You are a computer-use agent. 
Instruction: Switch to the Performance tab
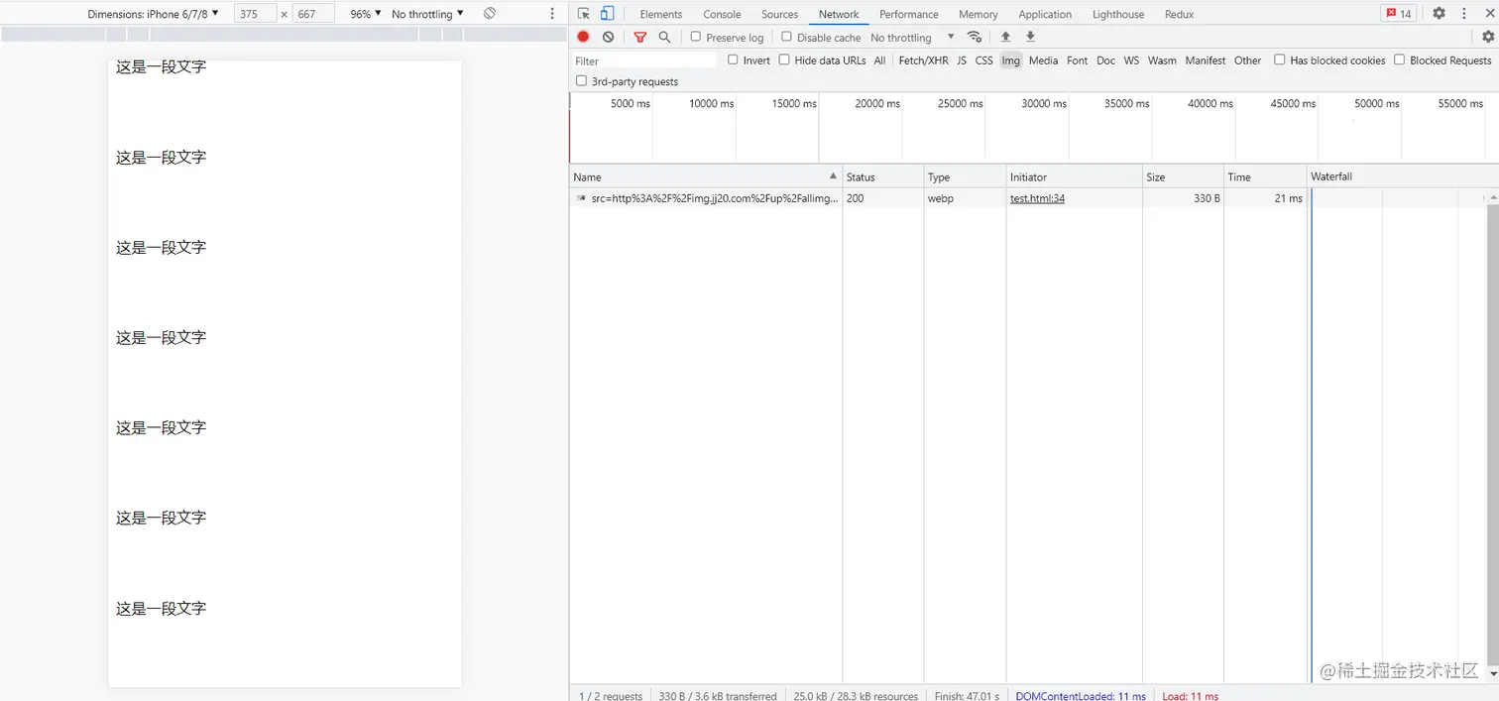[908, 14]
